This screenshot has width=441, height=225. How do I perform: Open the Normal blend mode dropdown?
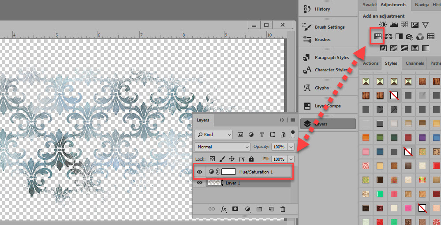click(x=222, y=147)
